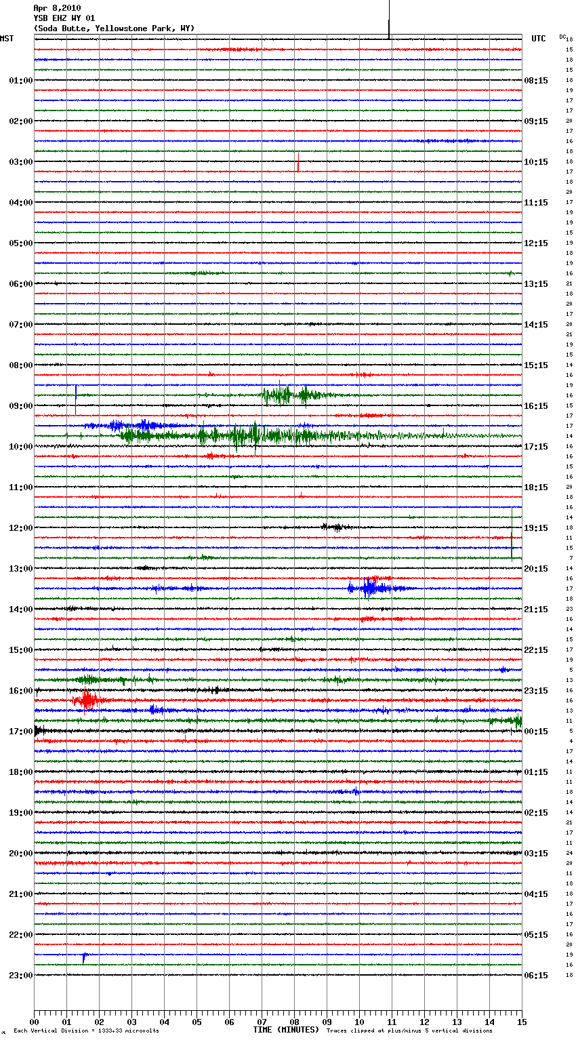Select the 01:00 MST time label

[21, 81]
